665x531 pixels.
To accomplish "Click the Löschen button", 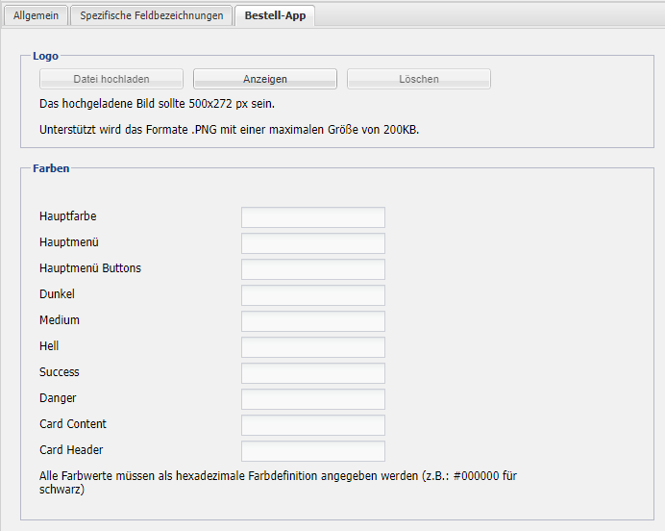I will point(418,79).
